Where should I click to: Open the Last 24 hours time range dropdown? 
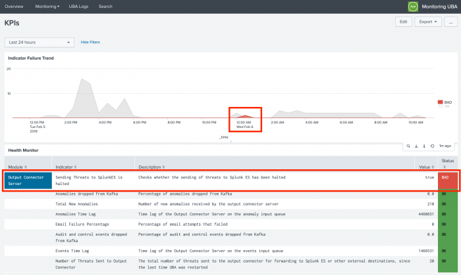click(x=39, y=42)
